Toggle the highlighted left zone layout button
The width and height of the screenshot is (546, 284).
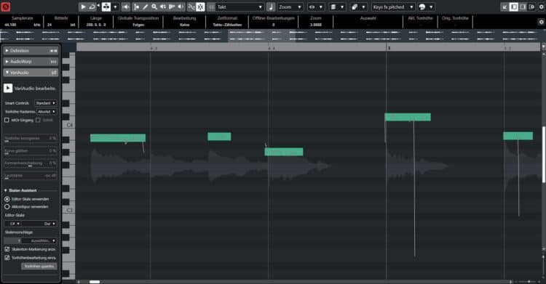[514, 7]
